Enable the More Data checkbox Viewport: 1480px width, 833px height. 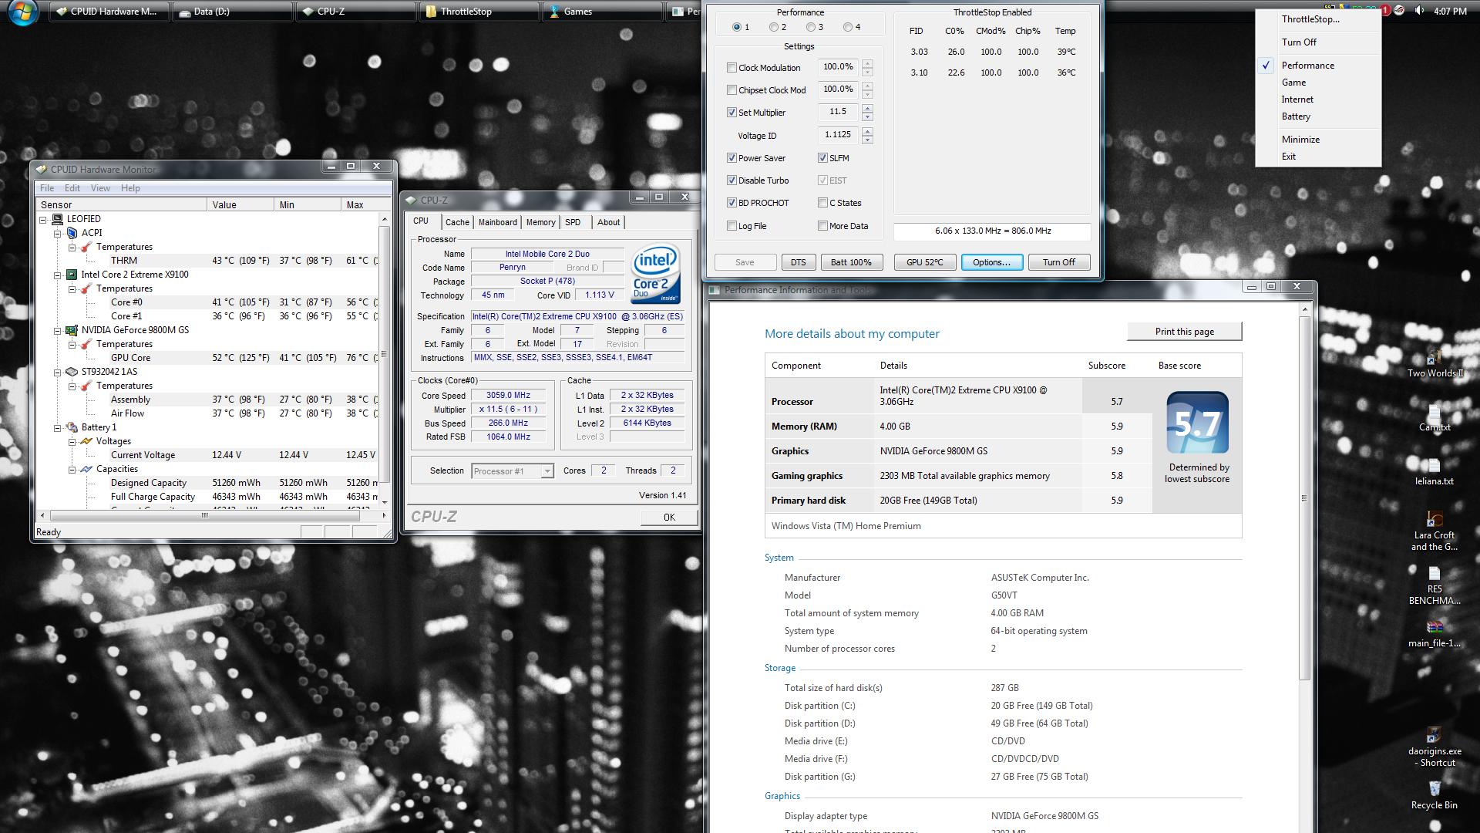[822, 226]
